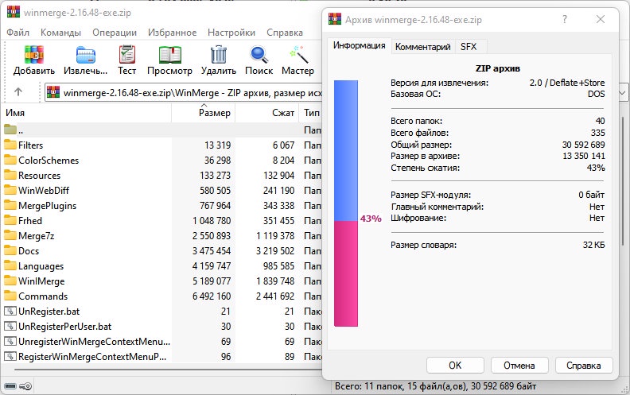Select the Merge7z folder icon
The width and height of the screenshot is (630, 395).
[x=10, y=235]
